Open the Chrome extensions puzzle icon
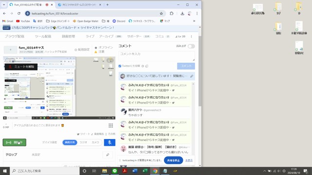The image size is (312, 175). pyautogui.click(x=172, y=14)
